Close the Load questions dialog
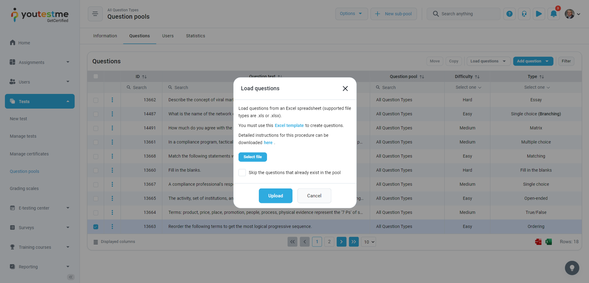The image size is (589, 283). tap(345, 88)
